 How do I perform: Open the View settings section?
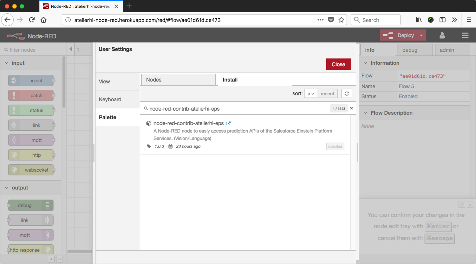(118, 82)
